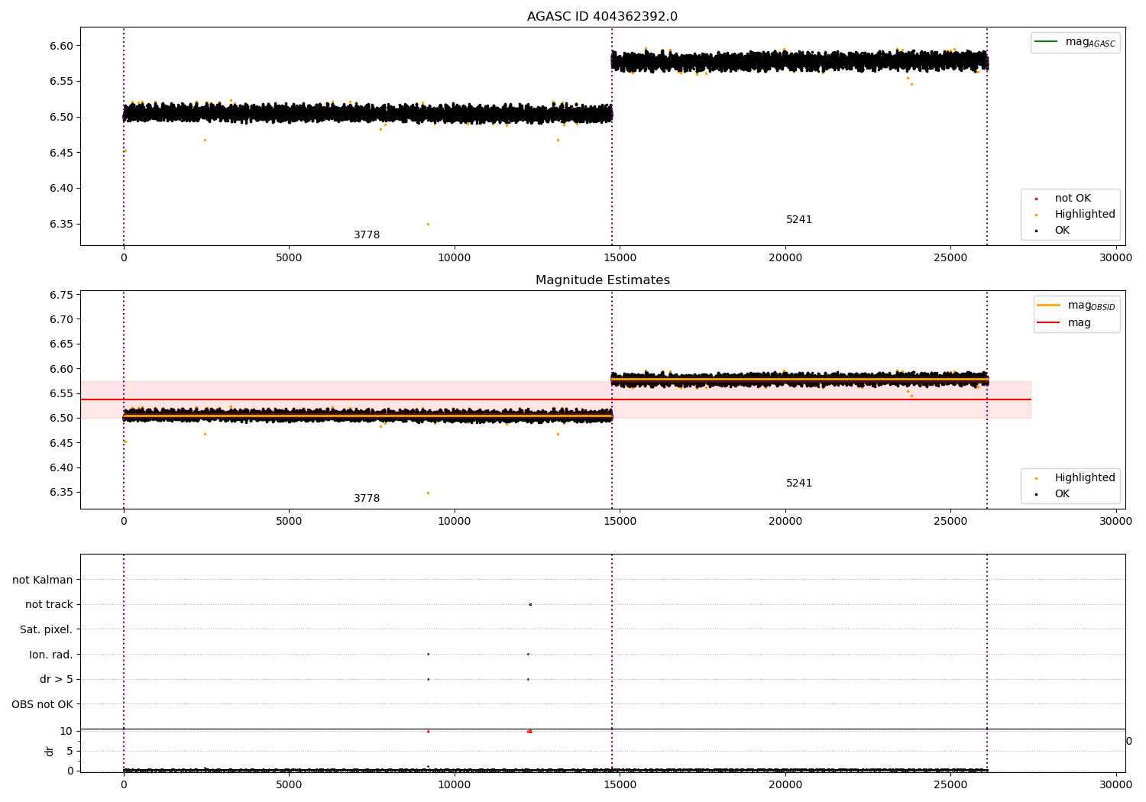Click the 6.45 tick on top plot
Image resolution: width=1146 pixels, height=802 pixels.
click(62, 153)
